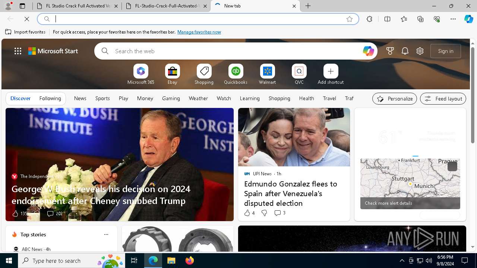
Task: Stop loading the page
Action: [27, 19]
